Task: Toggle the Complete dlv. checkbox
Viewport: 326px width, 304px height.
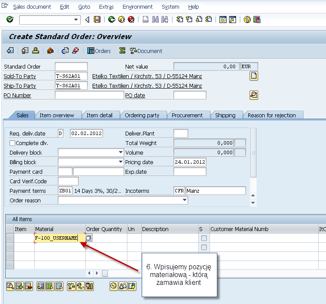Action: [13, 143]
